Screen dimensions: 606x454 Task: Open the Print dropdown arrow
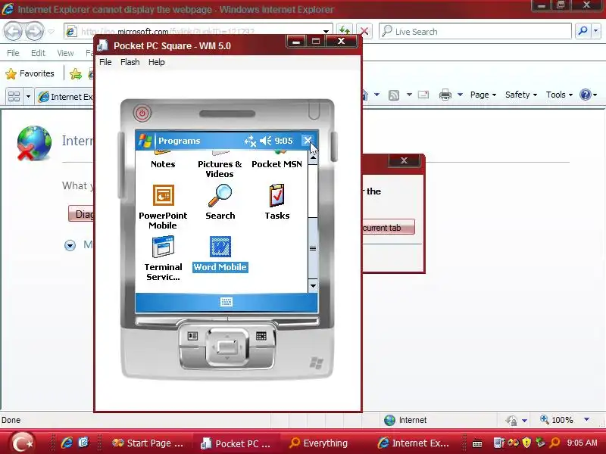(x=460, y=95)
